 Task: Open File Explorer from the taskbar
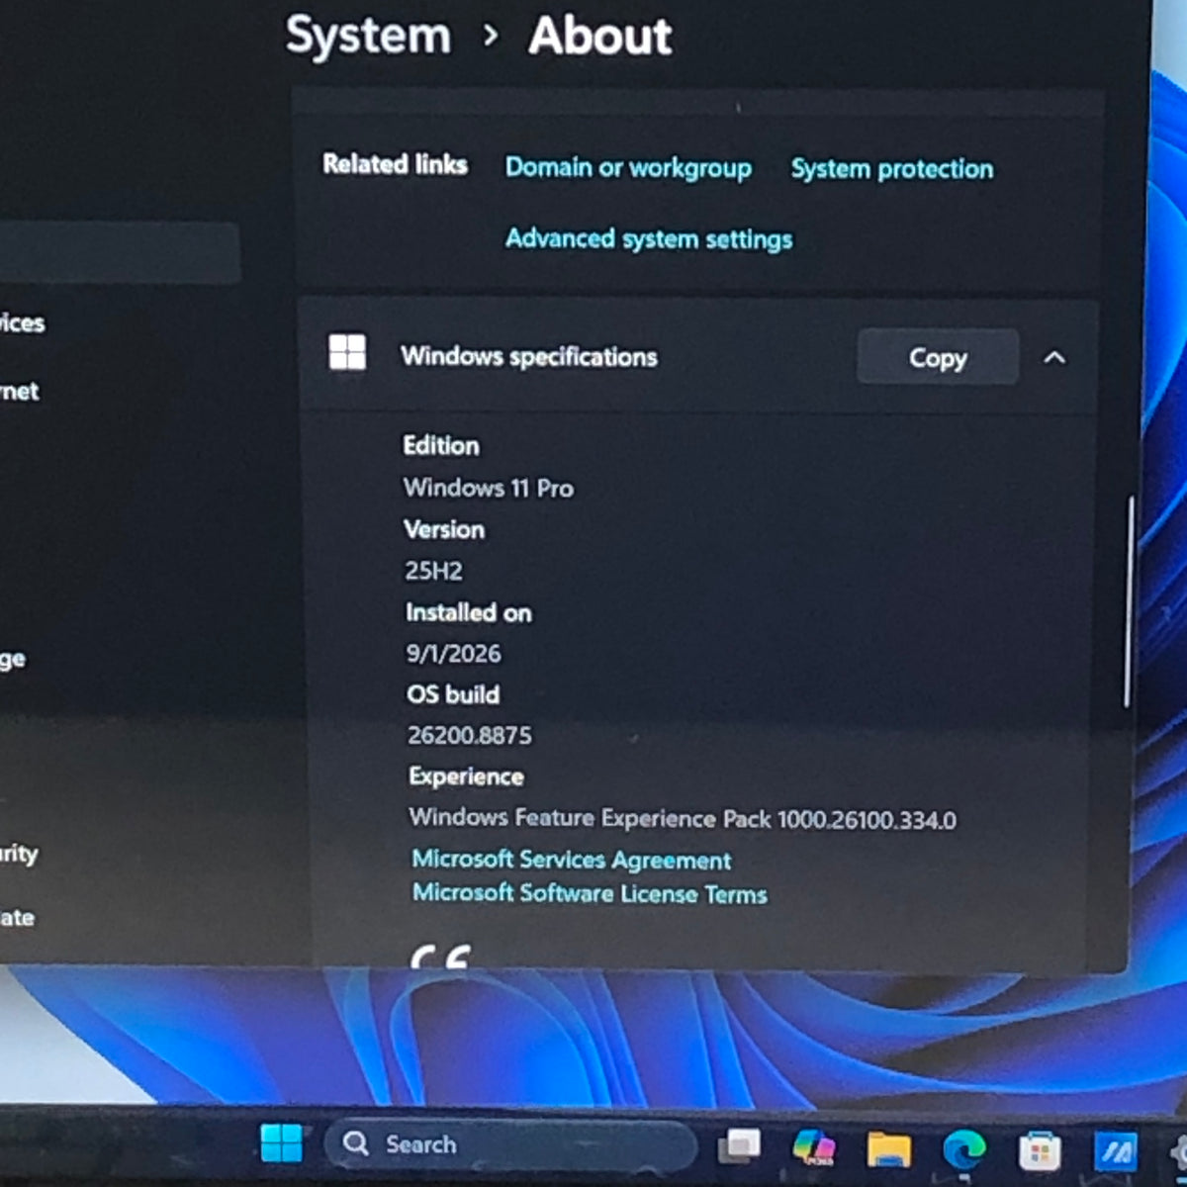(x=888, y=1149)
